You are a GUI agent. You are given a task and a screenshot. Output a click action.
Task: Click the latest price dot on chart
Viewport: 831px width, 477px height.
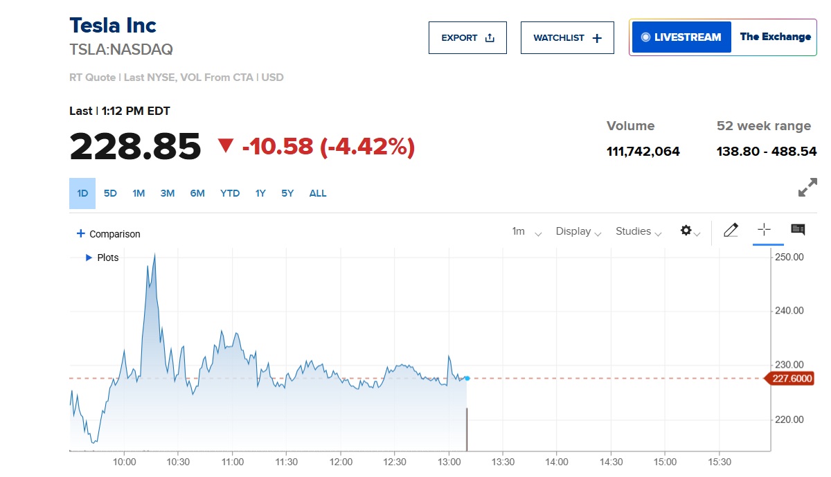point(467,378)
